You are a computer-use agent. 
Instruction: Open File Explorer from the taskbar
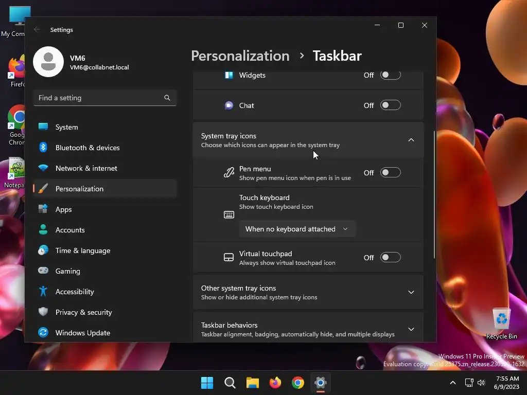coord(252,383)
